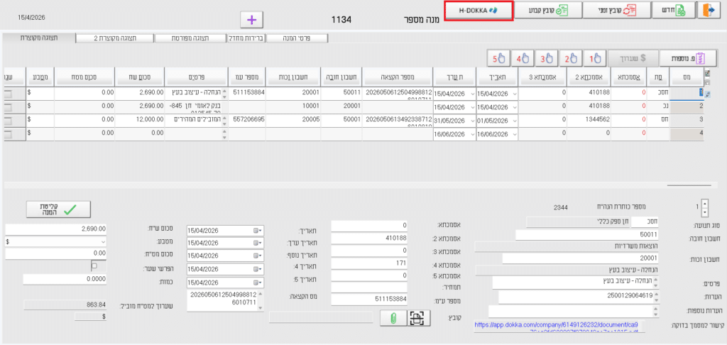Toggle the checkbox in grid row 1
Image resolution: width=727 pixels, height=345 pixels.
[9, 94]
